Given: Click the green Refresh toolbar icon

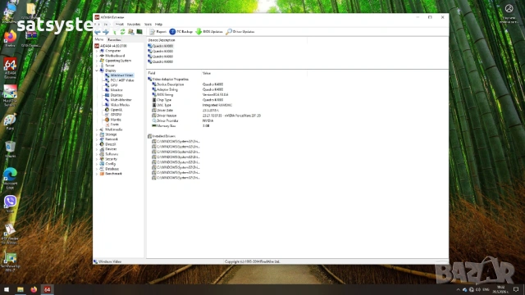Looking at the screenshot, I should click(122, 32).
